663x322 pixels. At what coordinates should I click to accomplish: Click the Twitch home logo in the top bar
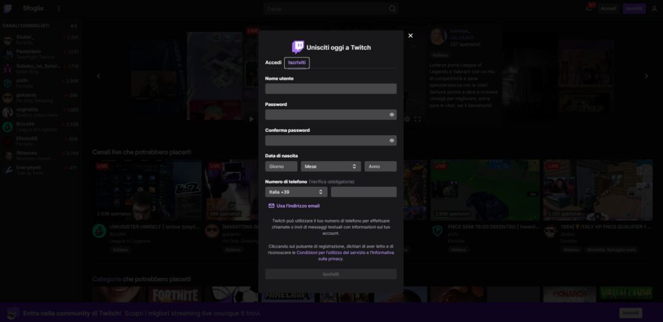click(7, 8)
